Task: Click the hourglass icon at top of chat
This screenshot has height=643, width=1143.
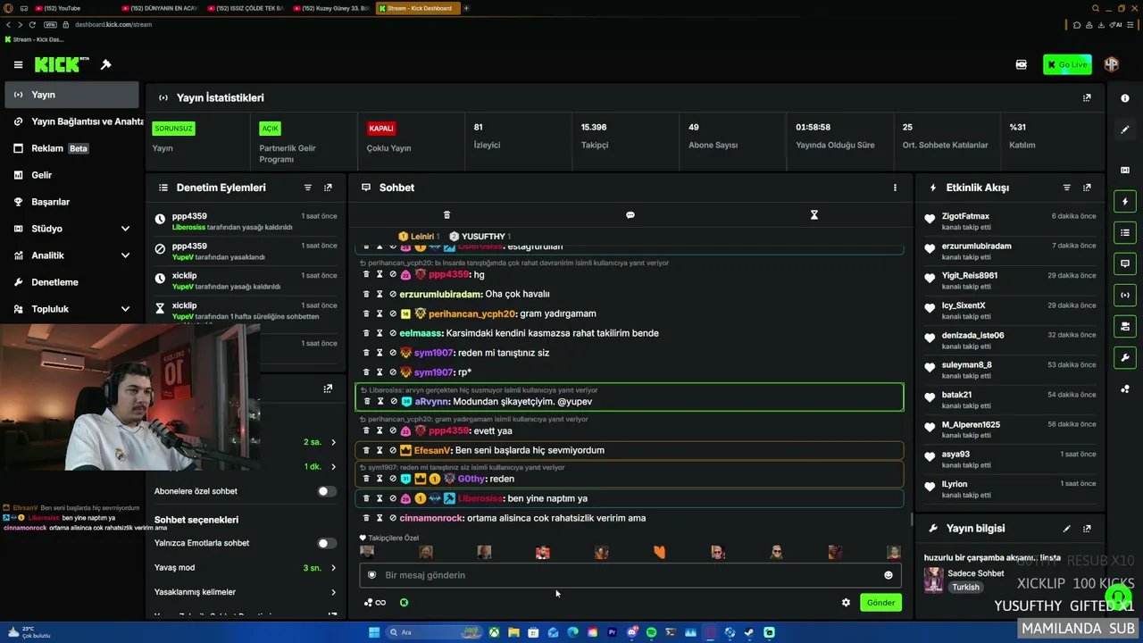Action: [814, 215]
